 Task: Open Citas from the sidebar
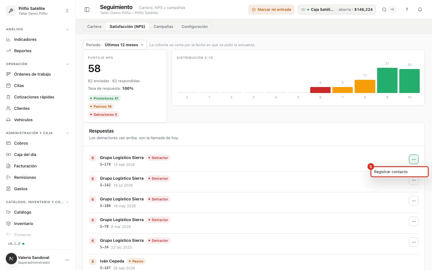pyautogui.click(x=37, y=85)
